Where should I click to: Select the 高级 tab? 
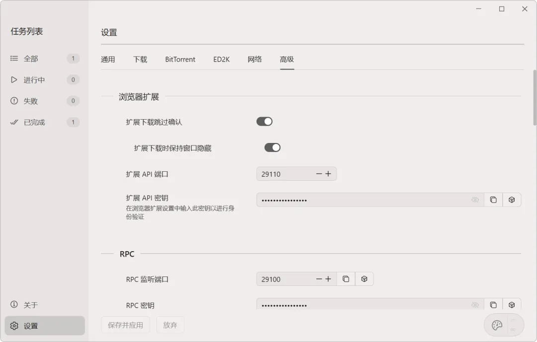[x=287, y=59]
